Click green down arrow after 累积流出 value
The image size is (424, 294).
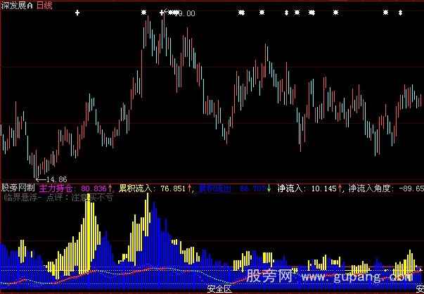point(268,188)
